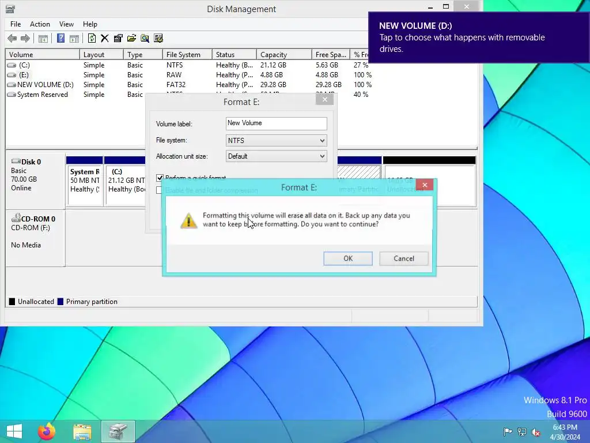The width and height of the screenshot is (590, 443).
Task: Launch Firefox from the taskbar
Action: (47, 431)
